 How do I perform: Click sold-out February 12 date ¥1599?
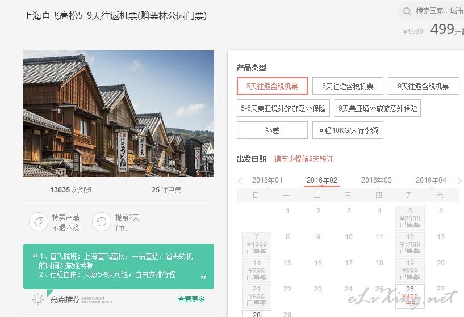click(410, 244)
